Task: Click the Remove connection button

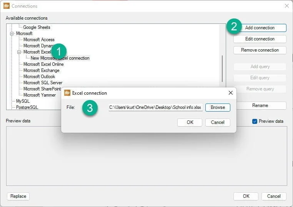Action: 260,50
